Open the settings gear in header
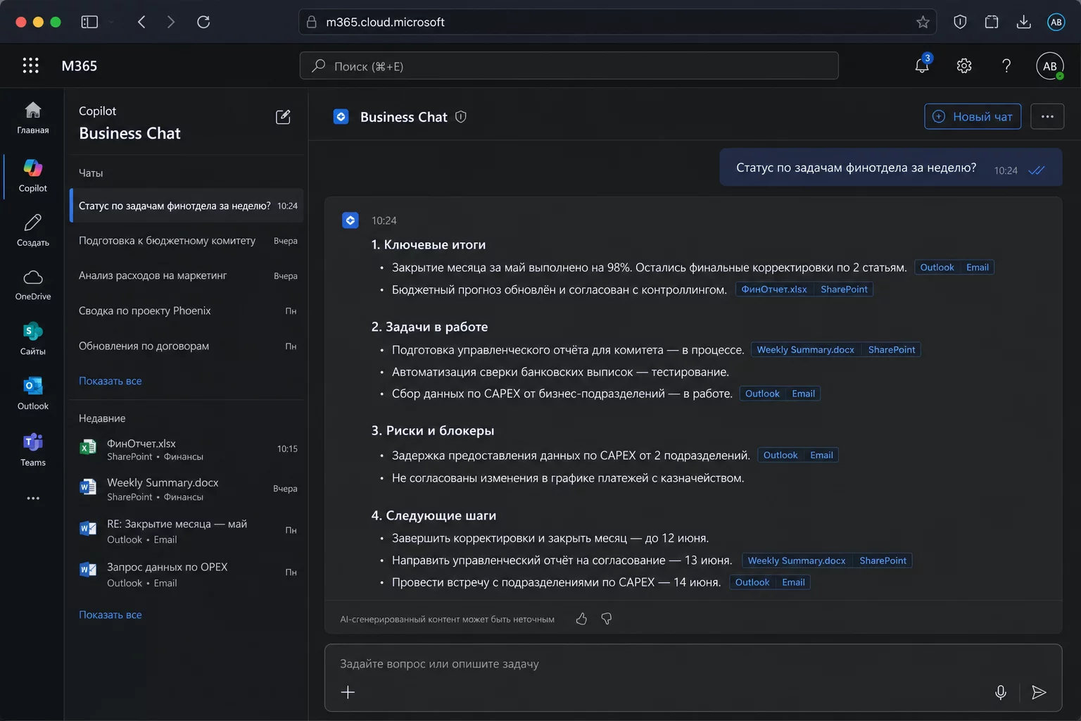The width and height of the screenshot is (1081, 721). pyautogui.click(x=964, y=65)
